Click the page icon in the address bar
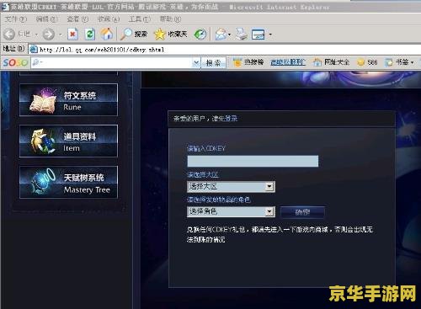 pyautogui.click(x=34, y=50)
